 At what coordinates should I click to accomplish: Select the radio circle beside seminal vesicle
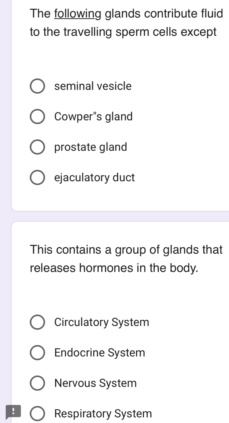point(38,86)
